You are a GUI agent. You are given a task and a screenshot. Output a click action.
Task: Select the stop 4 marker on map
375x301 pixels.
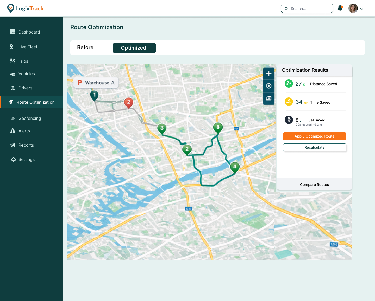pos(235,167)
